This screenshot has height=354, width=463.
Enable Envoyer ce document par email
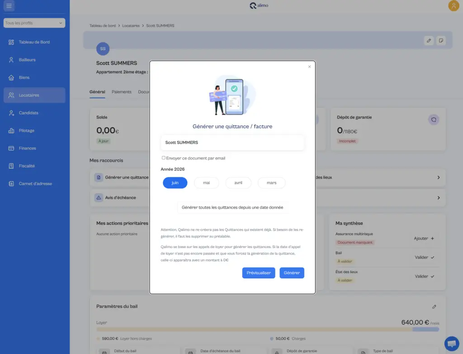point(163,158)
